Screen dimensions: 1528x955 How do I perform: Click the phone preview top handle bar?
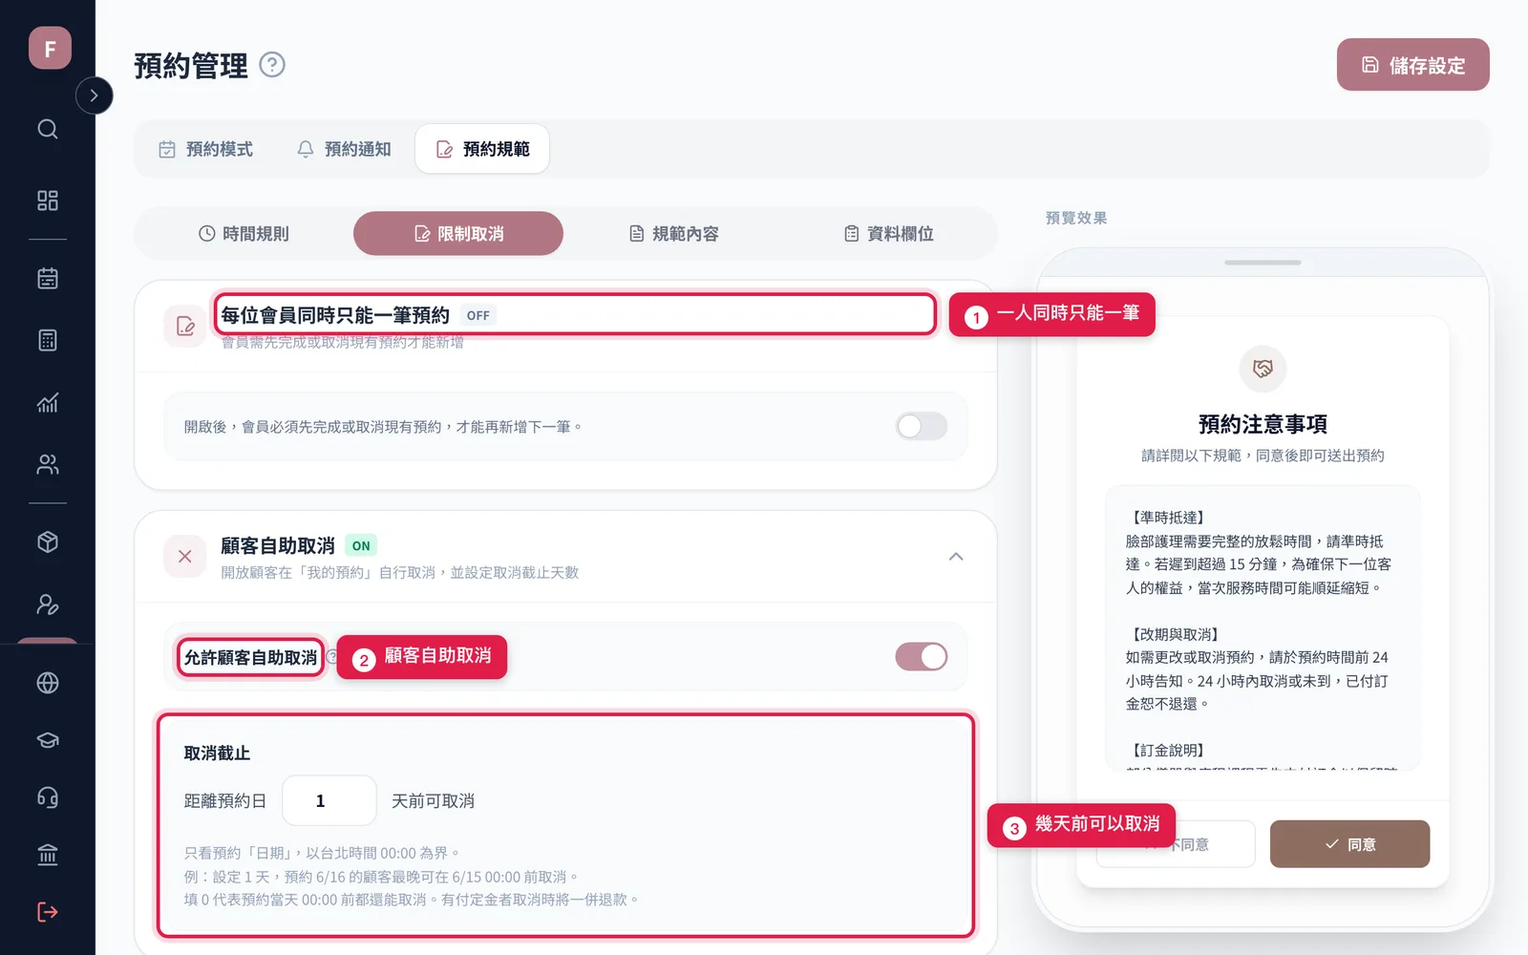click(x=1263, y=263)
